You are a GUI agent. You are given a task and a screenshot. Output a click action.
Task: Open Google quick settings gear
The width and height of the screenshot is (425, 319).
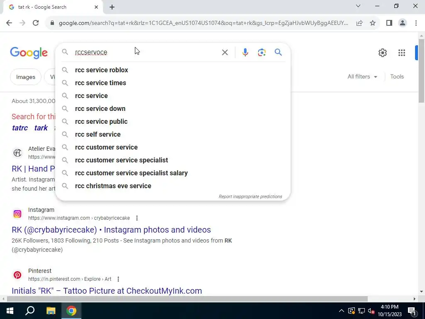click(382, 53)
